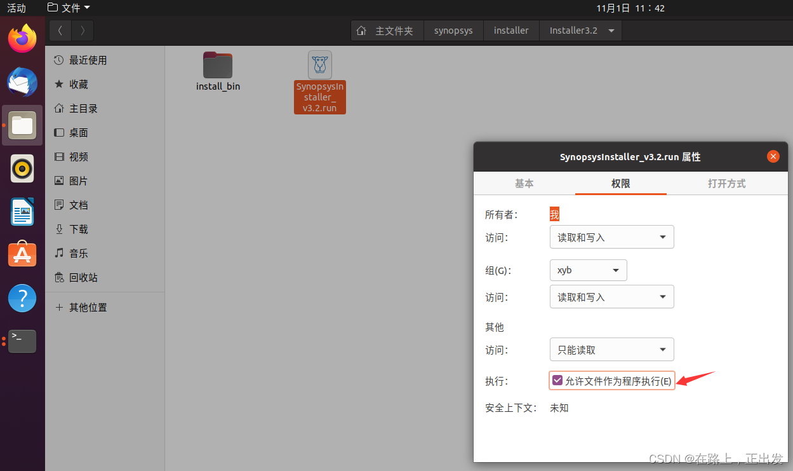Open the 文件 app menu in top bar

(69, 8)
